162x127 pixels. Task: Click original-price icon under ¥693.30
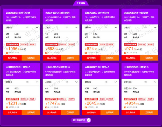[x=46, y=53]
